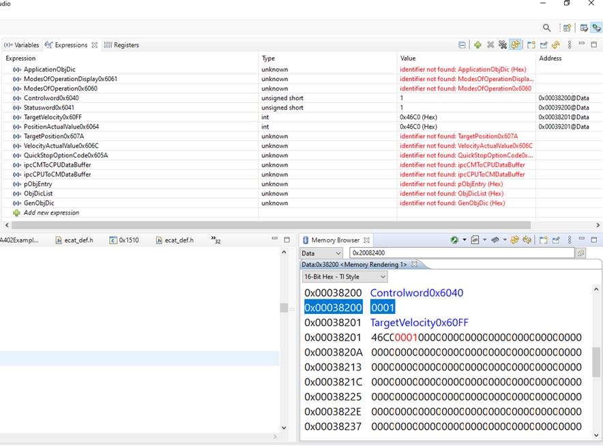Click the highlighted 0001 memory value
Screen dimensions: 603x446
point(383,308)
